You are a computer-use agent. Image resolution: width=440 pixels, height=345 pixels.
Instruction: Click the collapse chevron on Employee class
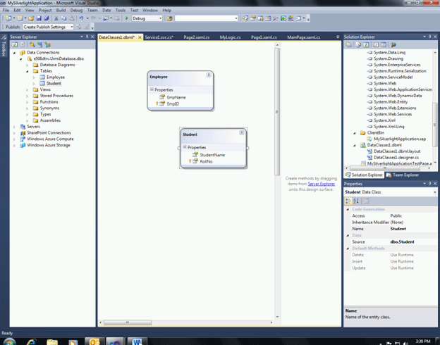pos(209,75)
